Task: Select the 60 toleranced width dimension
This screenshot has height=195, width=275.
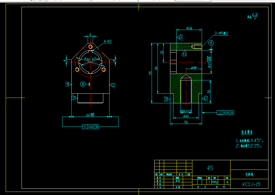Action: (x=90, y=115)
